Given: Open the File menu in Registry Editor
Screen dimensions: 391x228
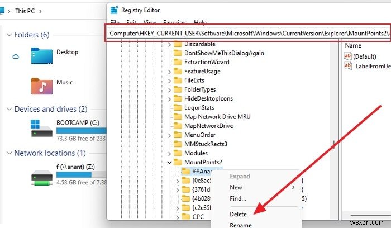Looking at the screenshot, I should [x=115, y=22].
